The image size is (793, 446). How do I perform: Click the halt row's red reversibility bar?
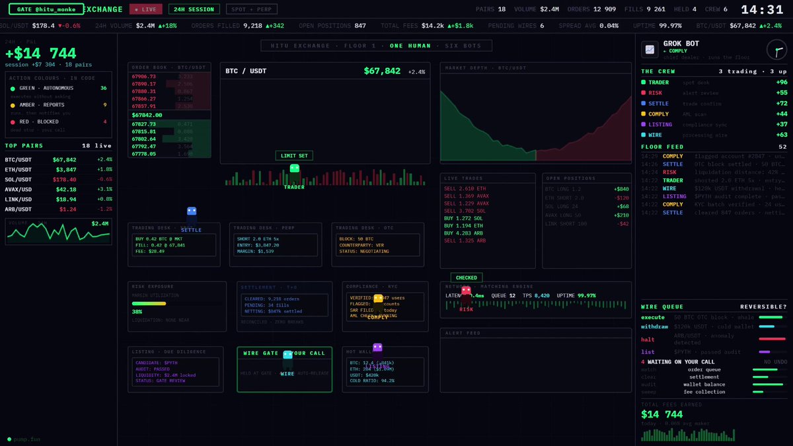(x=772, y=339)
